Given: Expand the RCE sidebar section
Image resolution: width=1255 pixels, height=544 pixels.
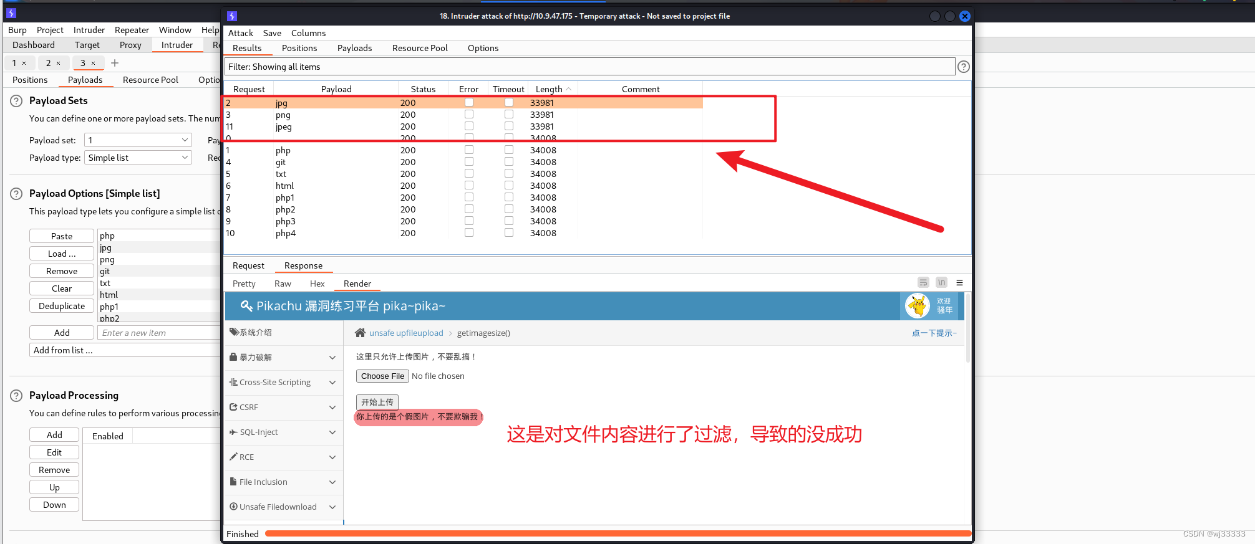Looking at the screenshot, I should (x=284, y=457).
